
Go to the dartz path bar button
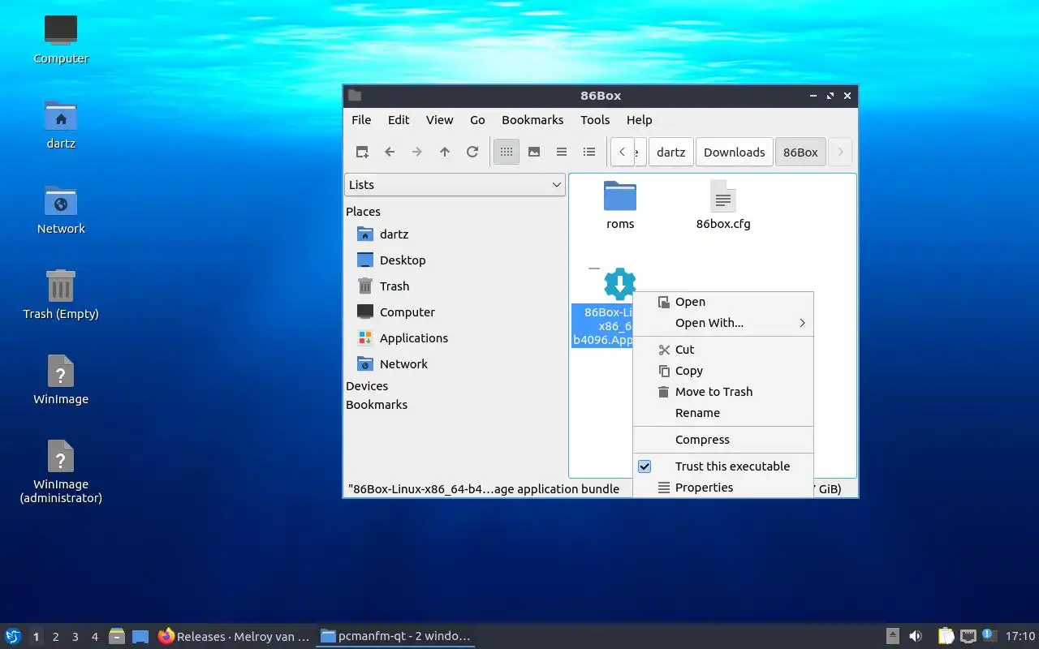[671, 152]
